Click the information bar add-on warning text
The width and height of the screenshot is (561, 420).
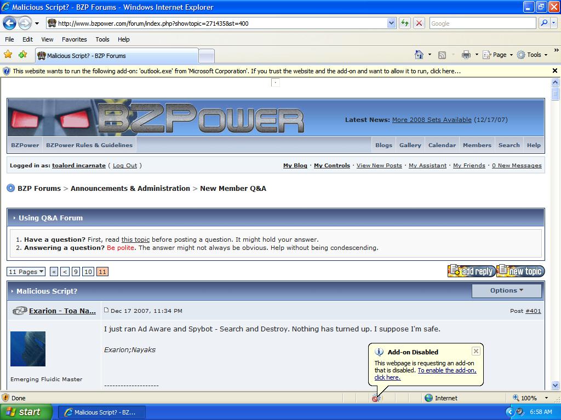coord(237,71)
